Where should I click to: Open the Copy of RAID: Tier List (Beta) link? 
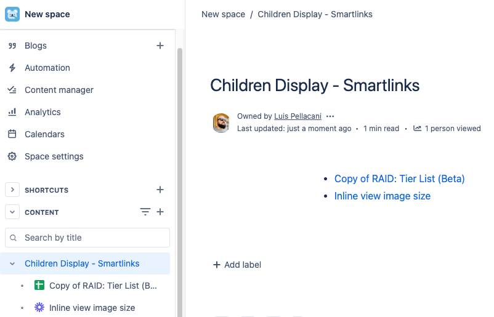point(400,179)
